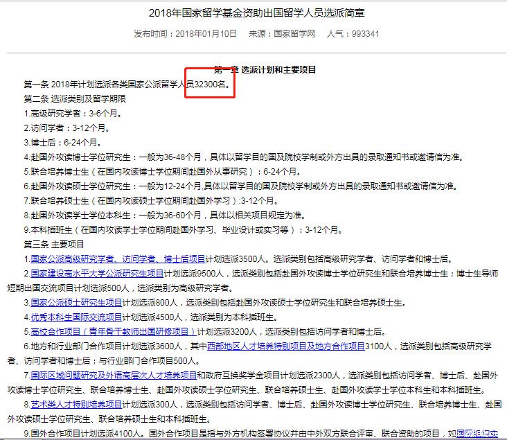507x440 pixels.
Task: Open 国家建设高水平大学公派研究生项目 link
Action: (x=97, y=274)
